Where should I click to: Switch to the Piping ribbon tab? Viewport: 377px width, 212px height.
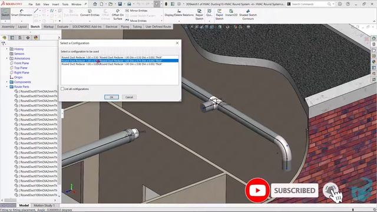[125, 26]
